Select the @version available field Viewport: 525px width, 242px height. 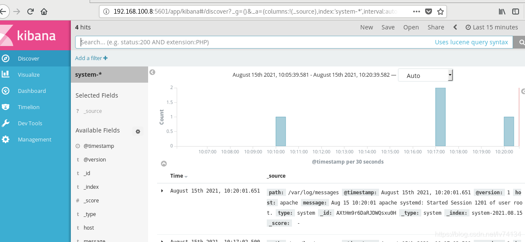[x=95, y=160]
